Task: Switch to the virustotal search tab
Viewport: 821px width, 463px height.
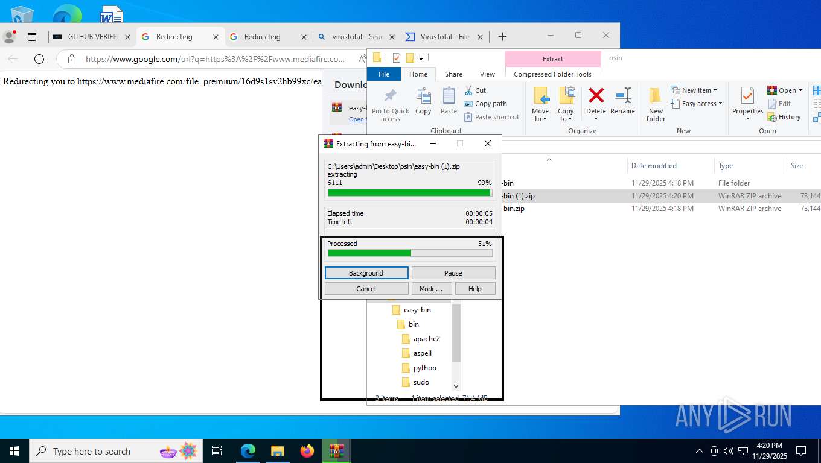Action: (357, 37)
